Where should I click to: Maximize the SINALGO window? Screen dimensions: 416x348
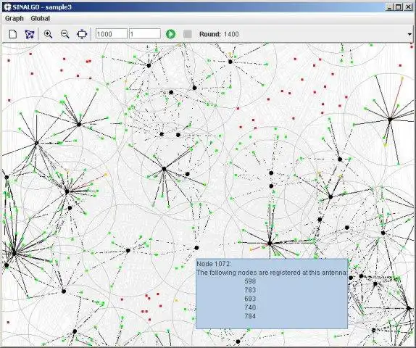pyautogui.click(x=398, y=7)
